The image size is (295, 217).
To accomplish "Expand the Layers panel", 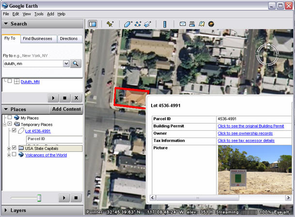I will coord(6,210).
